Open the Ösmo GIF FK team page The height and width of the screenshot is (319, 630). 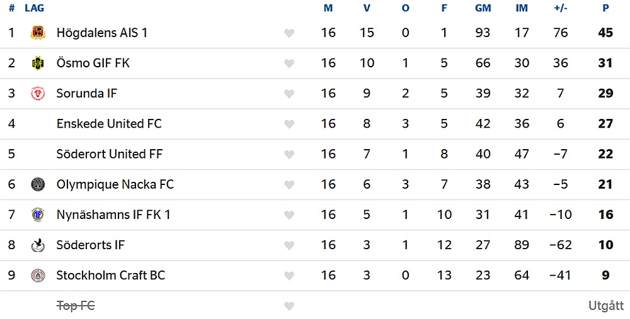[x=93, y=63]
